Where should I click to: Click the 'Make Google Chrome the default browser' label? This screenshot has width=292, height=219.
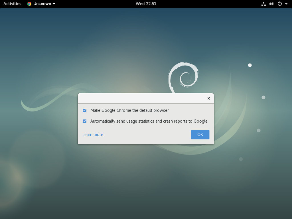(x=129, y=110)
